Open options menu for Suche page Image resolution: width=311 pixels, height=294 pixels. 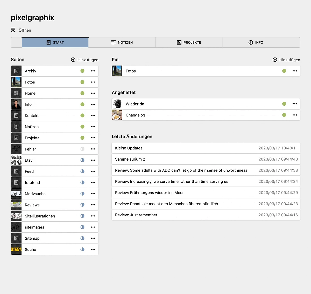tap(93, 249)
